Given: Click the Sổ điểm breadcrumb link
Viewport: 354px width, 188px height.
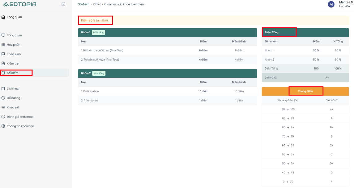Looking at the screenshot, I should point(83,4).
